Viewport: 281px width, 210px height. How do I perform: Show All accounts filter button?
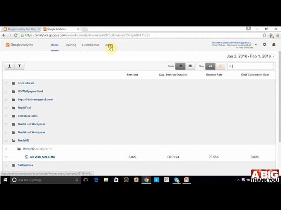coord(210,66)
